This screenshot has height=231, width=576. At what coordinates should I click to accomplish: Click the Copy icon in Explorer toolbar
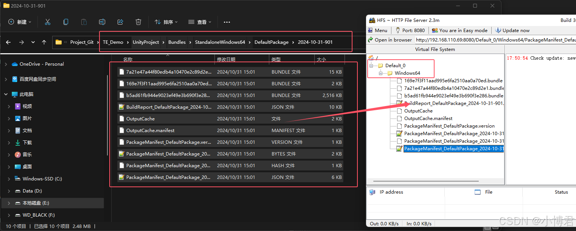pyautogui.click(x=66, y=22)
